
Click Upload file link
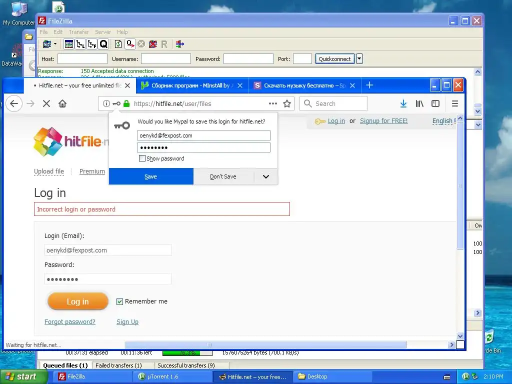[49, 171]
